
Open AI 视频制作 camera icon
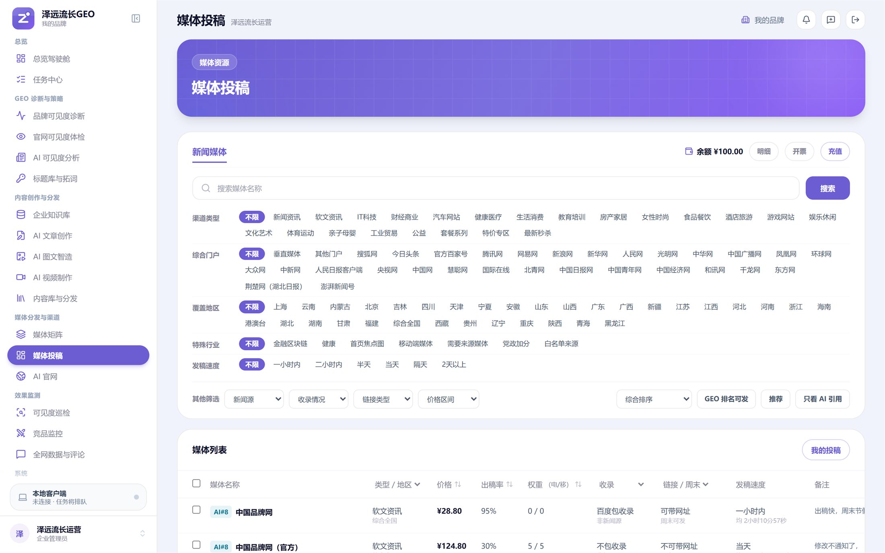click(21, 278)
